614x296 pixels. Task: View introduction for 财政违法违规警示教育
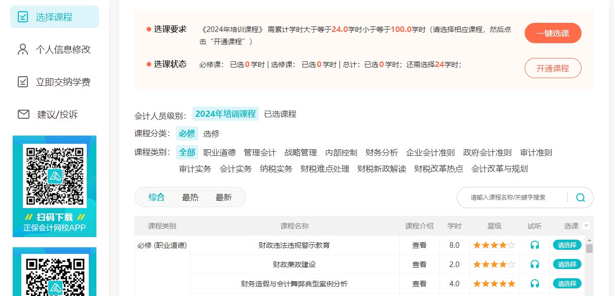(x=419, y=245)
